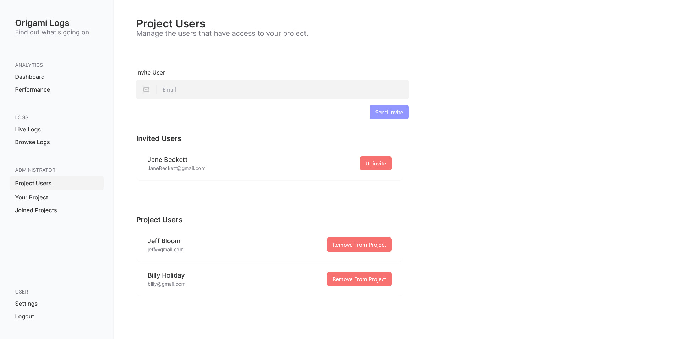Viewport: 676px width, 339px height.
Task: Click the LOGS section label
Action: (22, 117)
